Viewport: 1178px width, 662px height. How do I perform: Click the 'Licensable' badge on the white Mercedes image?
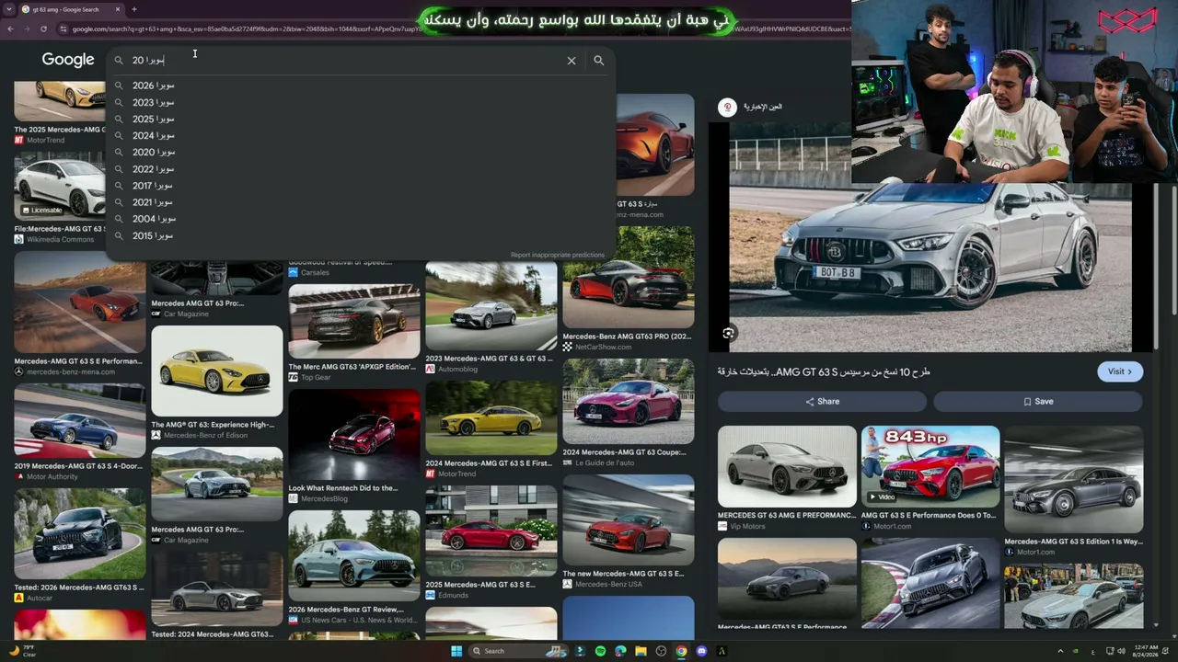click(x=40, y=211)
